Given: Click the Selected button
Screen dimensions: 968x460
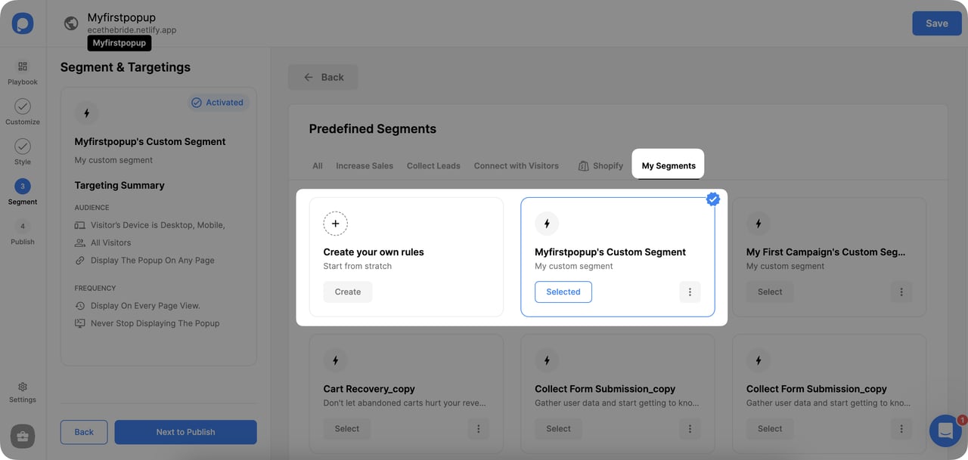Looking at the screenshot, I should 563,292.
